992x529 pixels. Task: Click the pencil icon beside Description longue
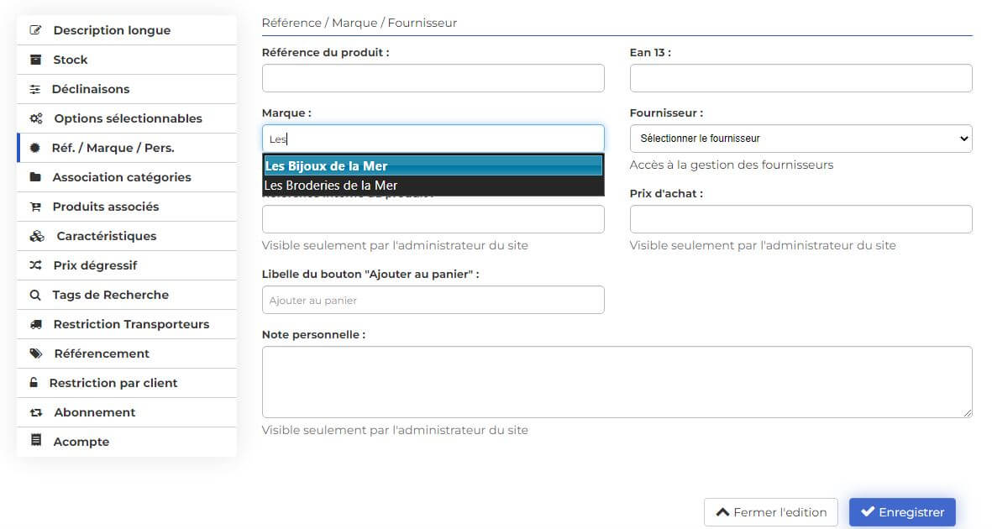coord(35,30)
